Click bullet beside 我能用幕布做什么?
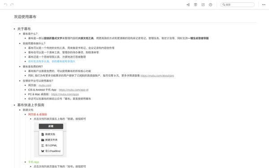The height and width of the screenshot is (168, 269). pyautogui.click(x=20, y=43)
